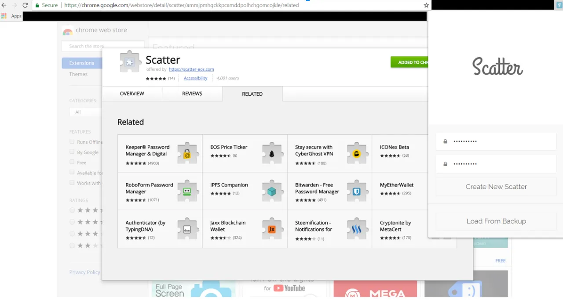Open the All categories dropdown

click(86, 112)
